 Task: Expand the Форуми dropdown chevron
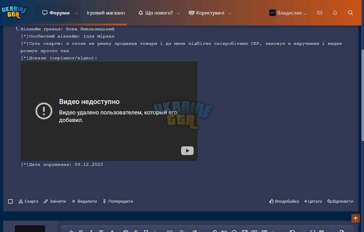76,13
